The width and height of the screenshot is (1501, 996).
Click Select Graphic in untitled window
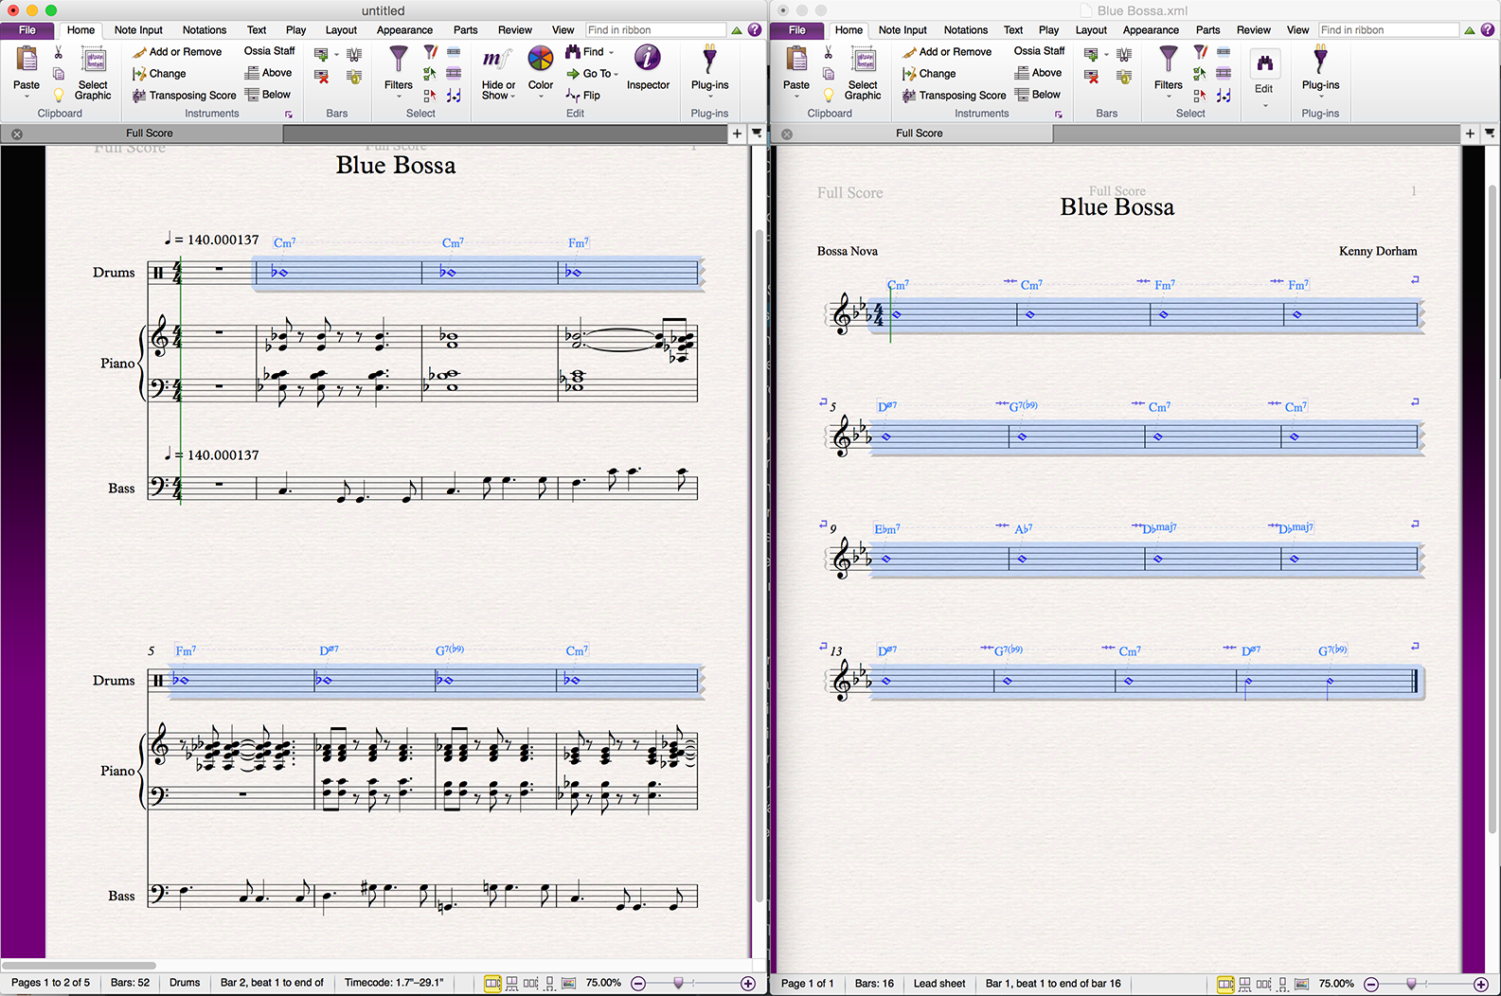(93, 74)
